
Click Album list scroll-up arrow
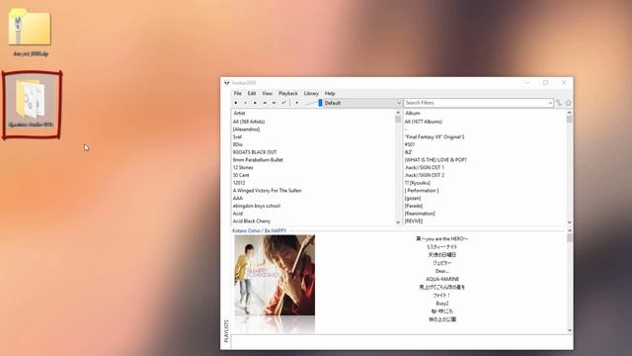[x=569, y=113]
